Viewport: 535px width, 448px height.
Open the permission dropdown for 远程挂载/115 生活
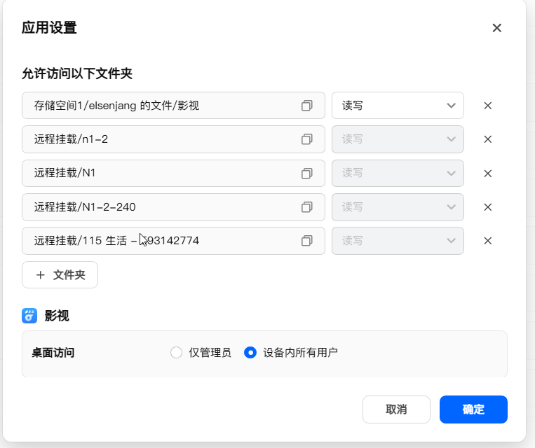(x=398, y=241)
